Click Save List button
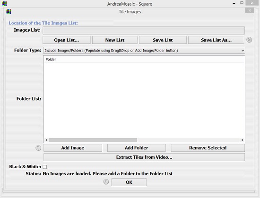Image resolution: width=260 pixels, height=198 pixels. [163, 40]
